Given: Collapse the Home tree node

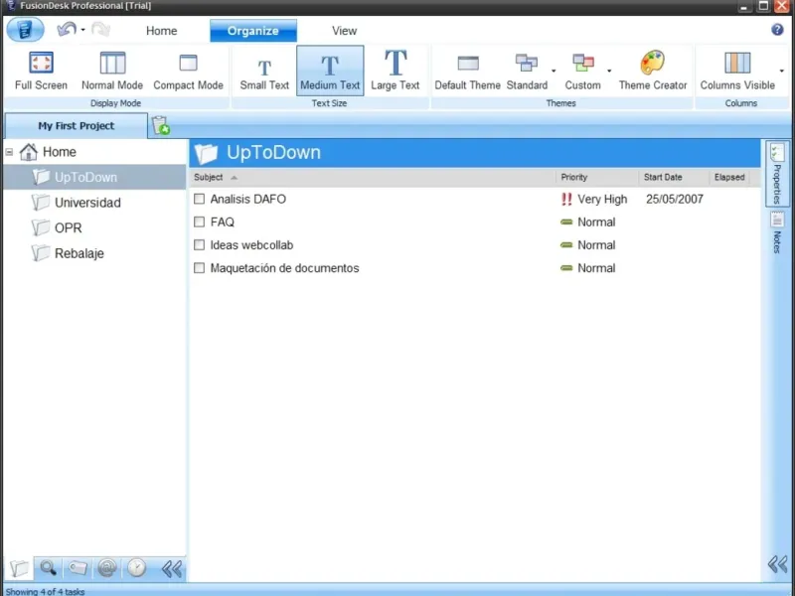Looking at the screenshot, I should coord(9,152).
